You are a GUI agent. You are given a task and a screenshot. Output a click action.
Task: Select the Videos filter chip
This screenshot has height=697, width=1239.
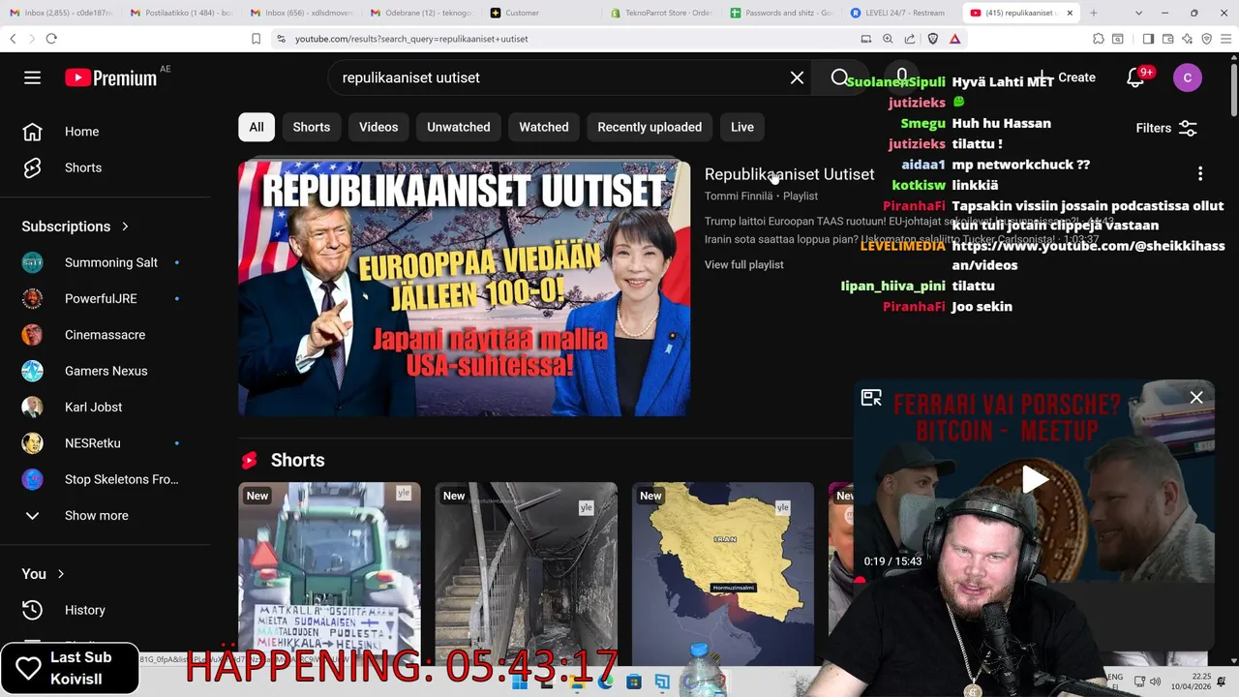point(378,127)
